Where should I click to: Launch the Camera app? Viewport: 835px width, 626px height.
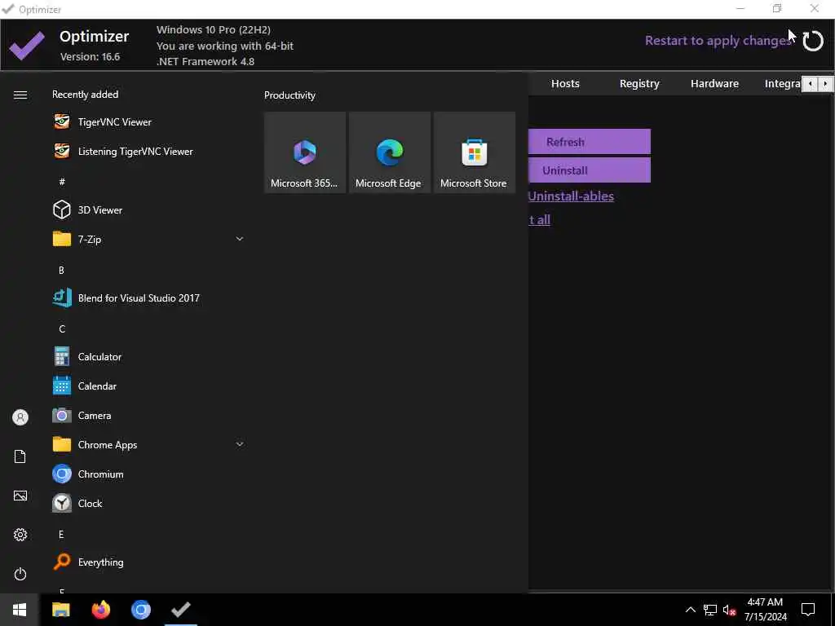pyautogui.click(x=148, y=415)
